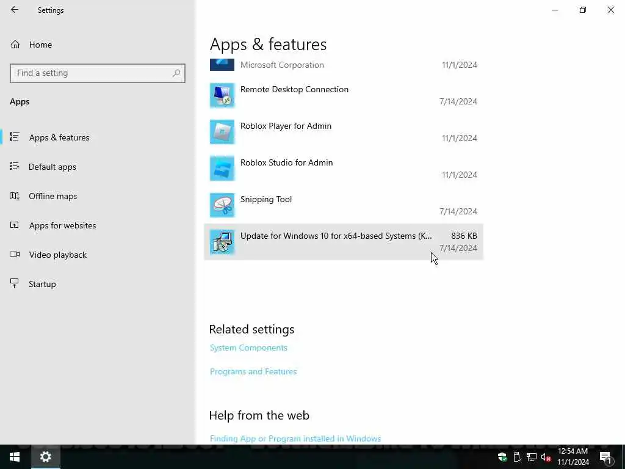Open the Programs and Features link
This screenshot has height=469, width=625.
(253, 372)
